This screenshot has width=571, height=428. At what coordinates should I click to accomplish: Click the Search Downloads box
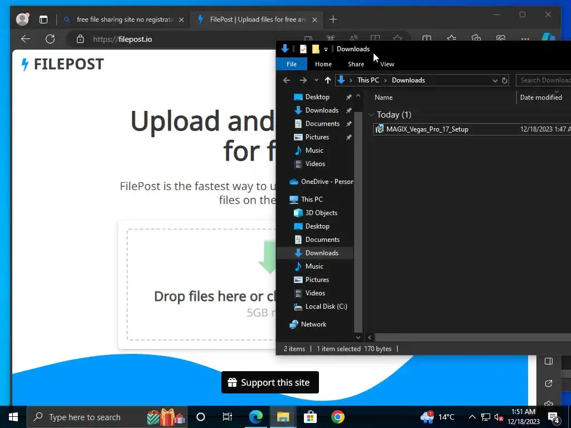coord(543,80)
